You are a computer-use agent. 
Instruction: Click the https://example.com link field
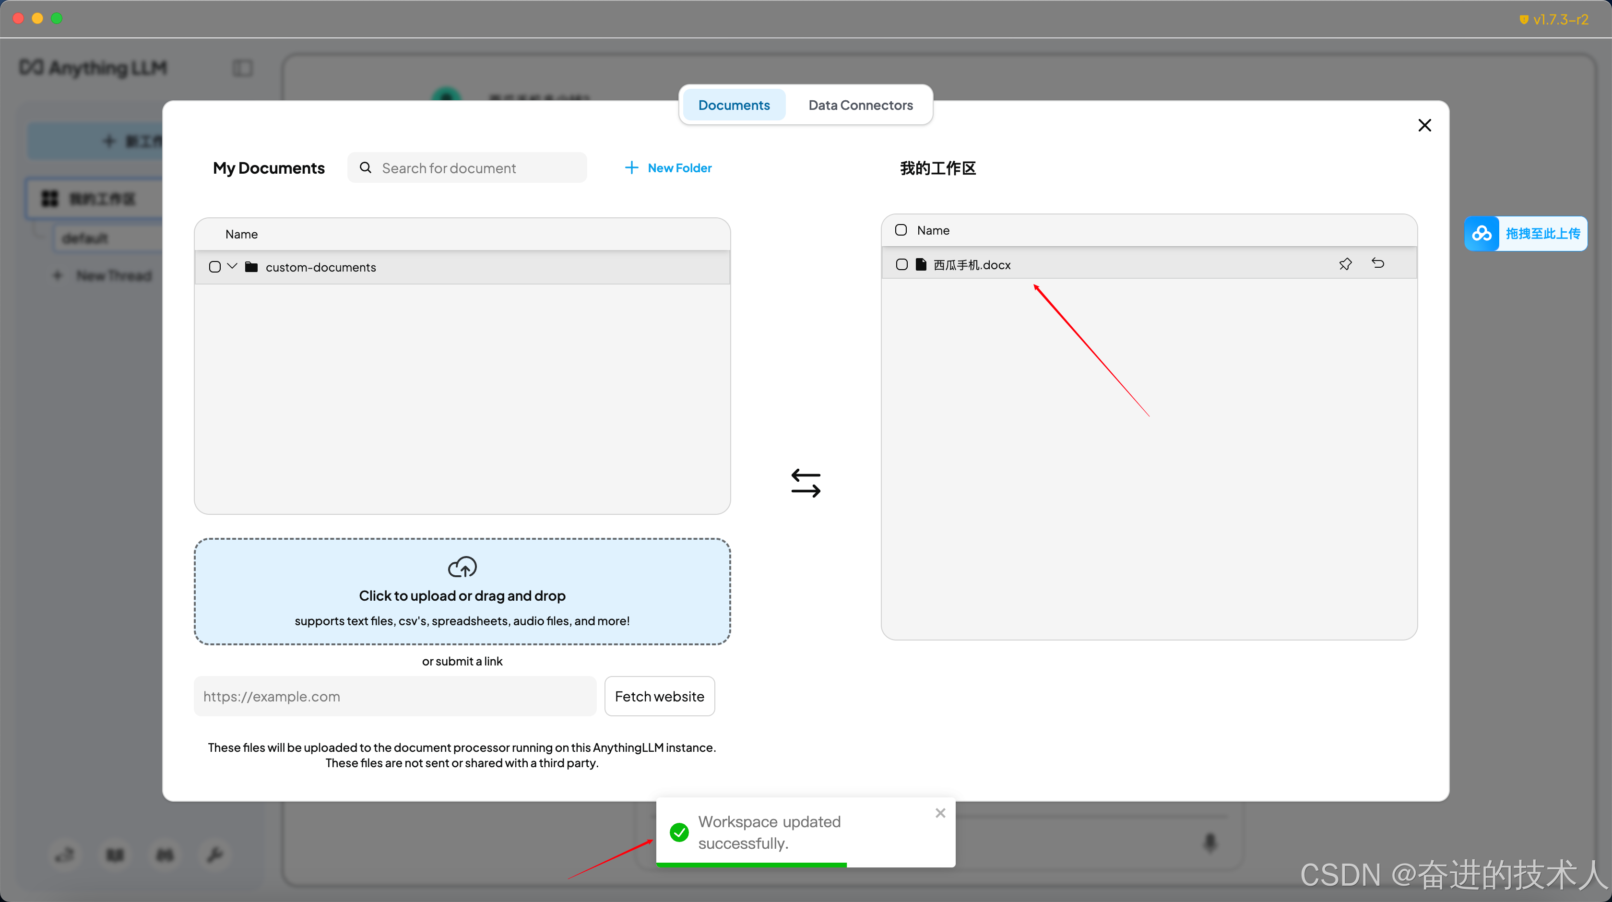click(x=395, y=696)
